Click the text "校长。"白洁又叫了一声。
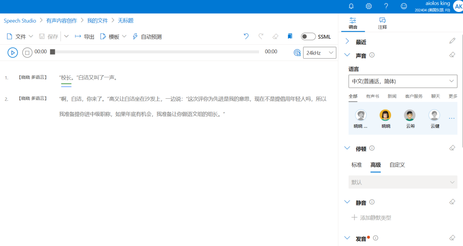 pyautogui.click(x=88, y=78)
